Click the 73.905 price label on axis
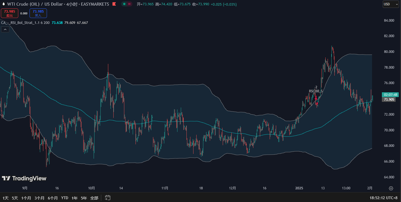The image size is (401, 202). pos(389,100)
